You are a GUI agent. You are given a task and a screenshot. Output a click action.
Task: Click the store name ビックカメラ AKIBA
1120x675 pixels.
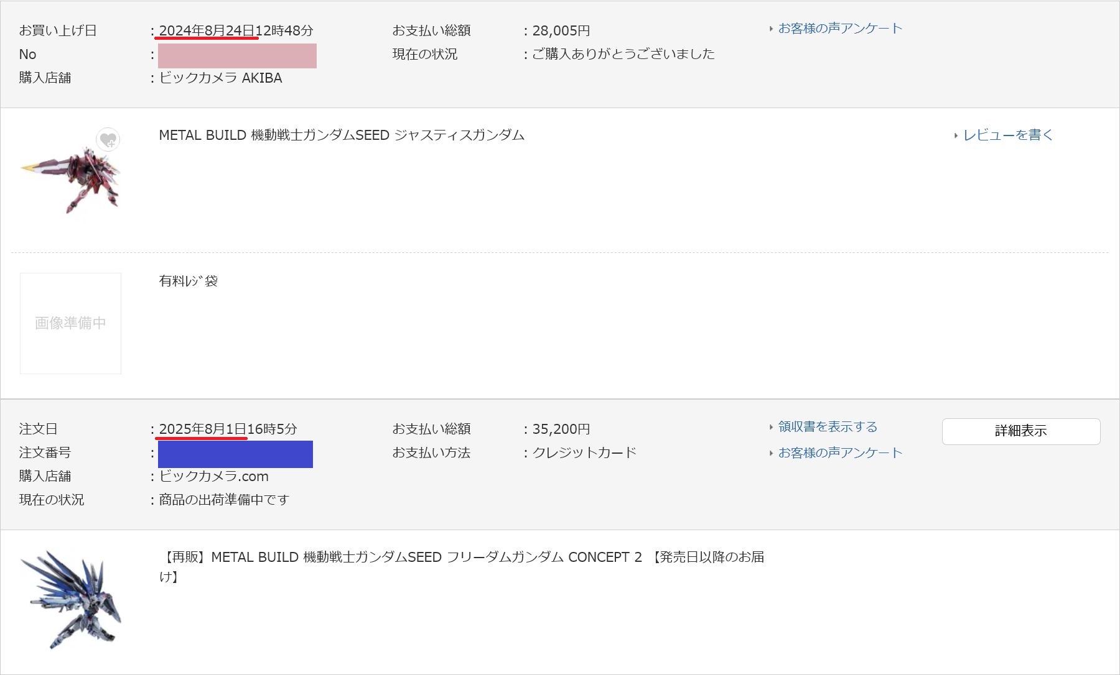(220, 78)
